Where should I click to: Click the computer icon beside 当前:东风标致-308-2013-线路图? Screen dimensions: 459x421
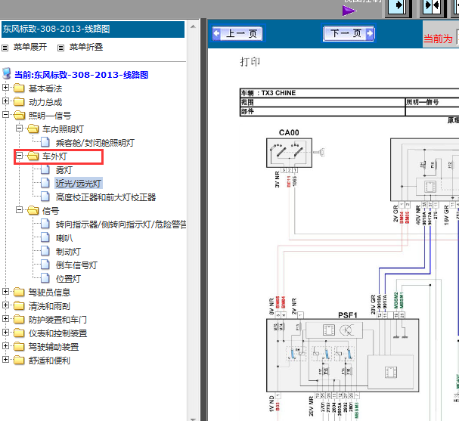tap(7, 74)
